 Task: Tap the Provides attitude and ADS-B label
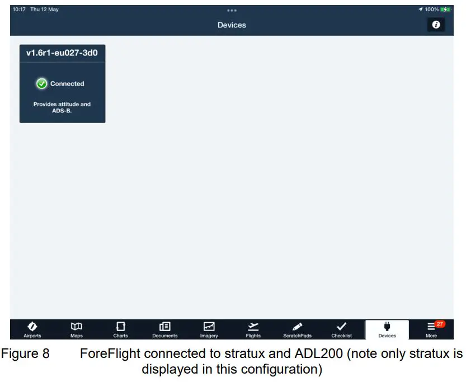pos(62,107)
